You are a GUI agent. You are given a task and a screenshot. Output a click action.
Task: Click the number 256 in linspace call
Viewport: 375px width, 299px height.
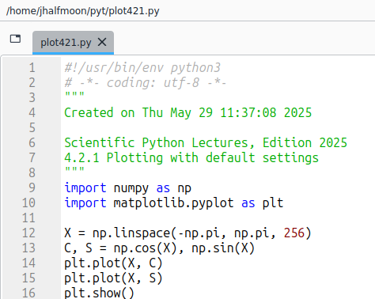(x=294, y=233)
